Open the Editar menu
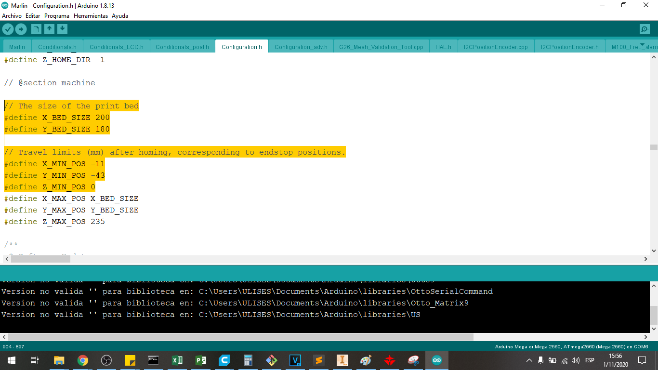Viewport: 658px width, 370px height. click(33, 16)
